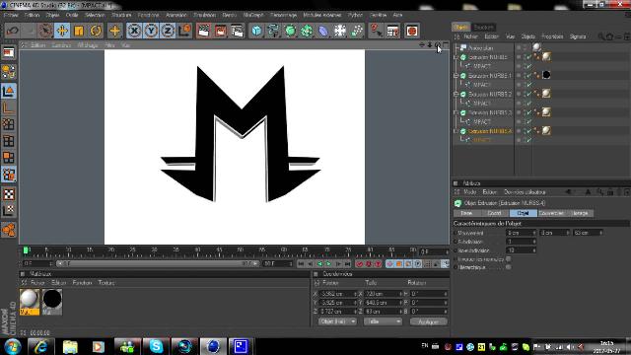This screenshot has width=631, height=355.
Task: Collapse the Extrusion NURBS.4 tree node
Action: (456, 131)
